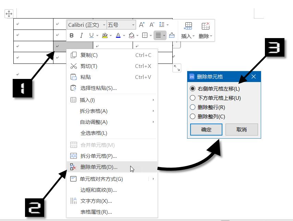Expand the line spacing dropdown arrow
The image size is (293, 221).
click(x=167, y=25)
